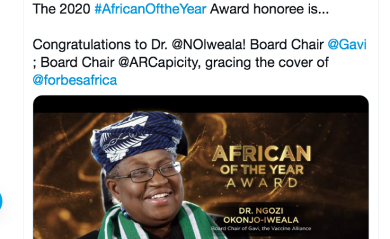The height and width of the screenshot is (239, 390).
Task: Open the @Gavi mention link
Action: [x=347, y=44]
